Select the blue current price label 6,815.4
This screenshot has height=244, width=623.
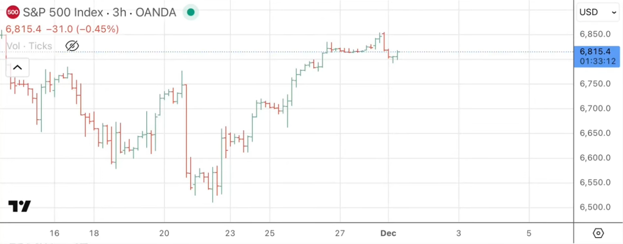(597, 56)
